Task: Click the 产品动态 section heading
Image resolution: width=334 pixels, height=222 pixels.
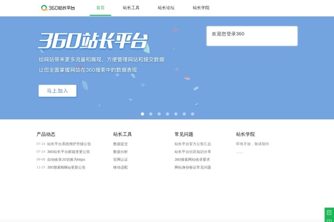Action: click(46, 134)
